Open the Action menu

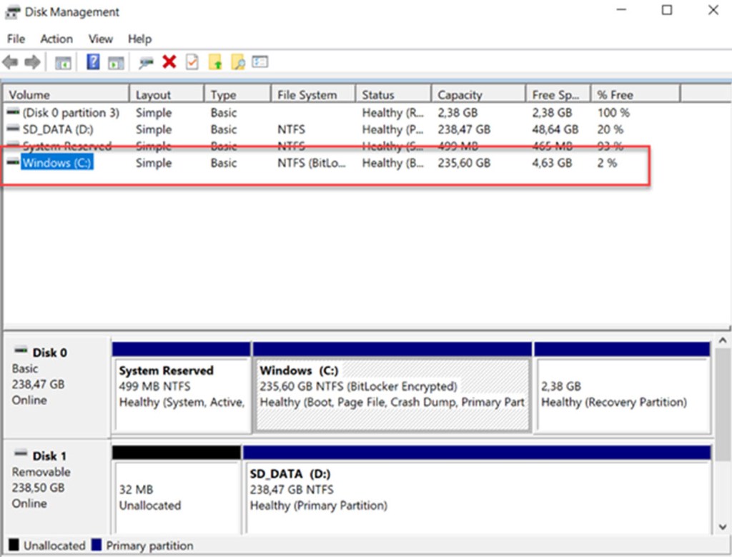coord(56,39)
